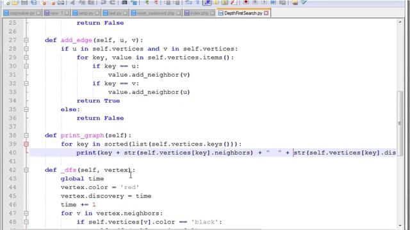Collapse the for loop at line 47

26,213
